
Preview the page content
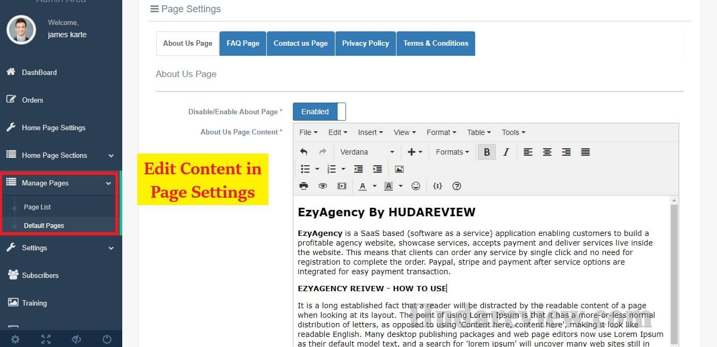pyautogui.click(x=323, y=186)
